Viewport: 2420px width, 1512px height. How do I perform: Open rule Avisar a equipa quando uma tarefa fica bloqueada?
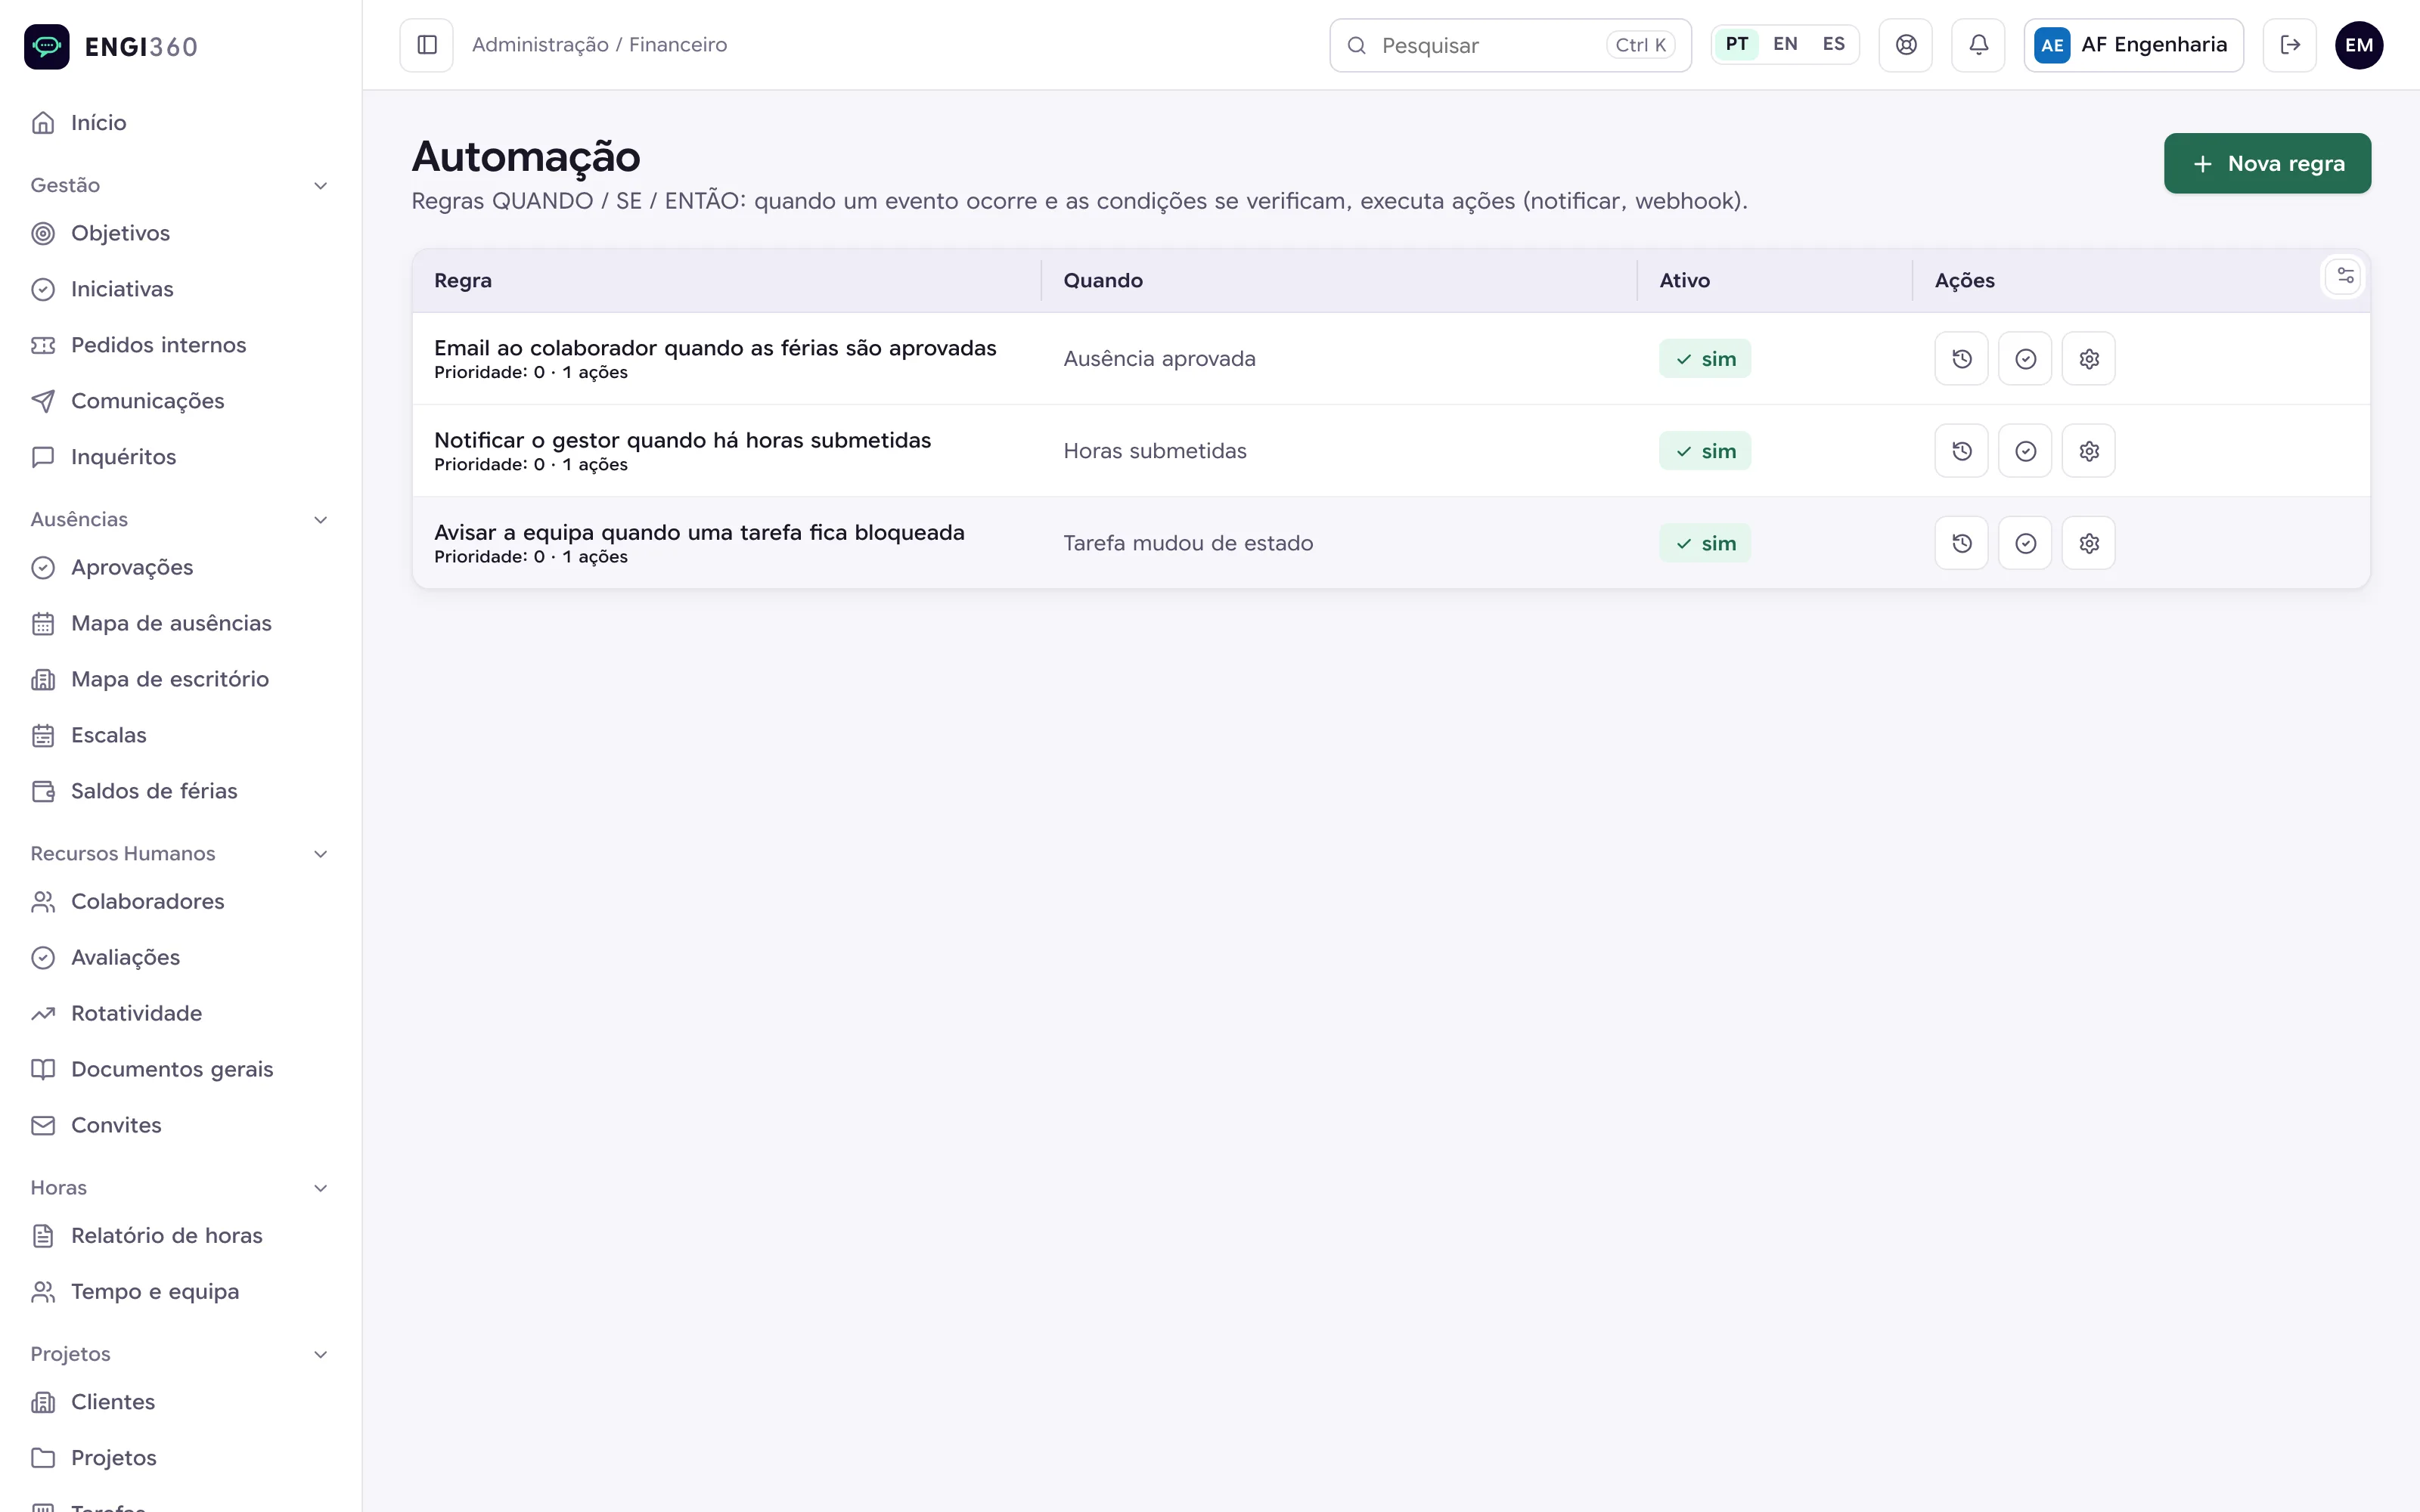(699, 532)
